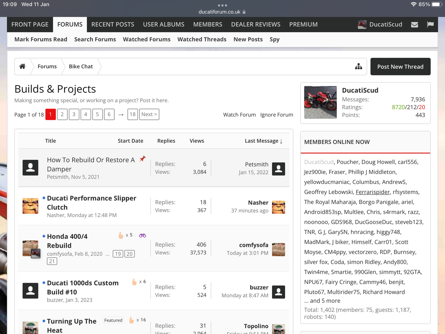
Task: Sort by Last Message column
Action: coord(264,141)
